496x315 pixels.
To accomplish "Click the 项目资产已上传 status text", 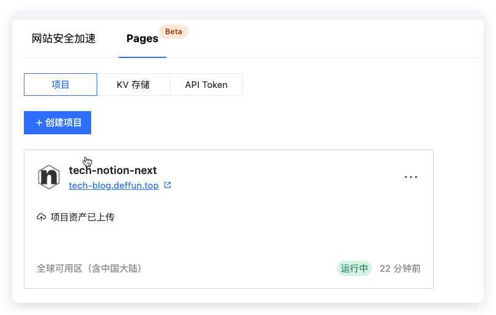I will coord(83,217).
